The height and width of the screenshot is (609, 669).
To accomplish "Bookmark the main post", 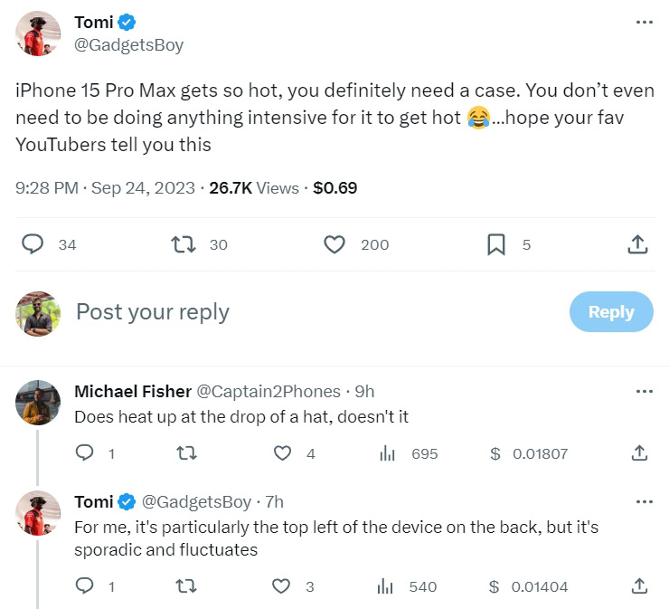I will tap(495, 244).
